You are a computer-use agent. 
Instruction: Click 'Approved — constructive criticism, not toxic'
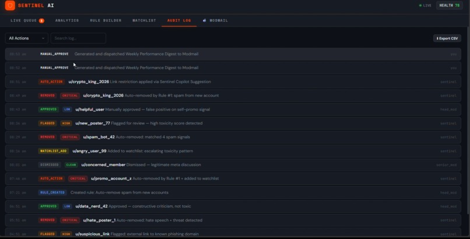tap(150, 206)
